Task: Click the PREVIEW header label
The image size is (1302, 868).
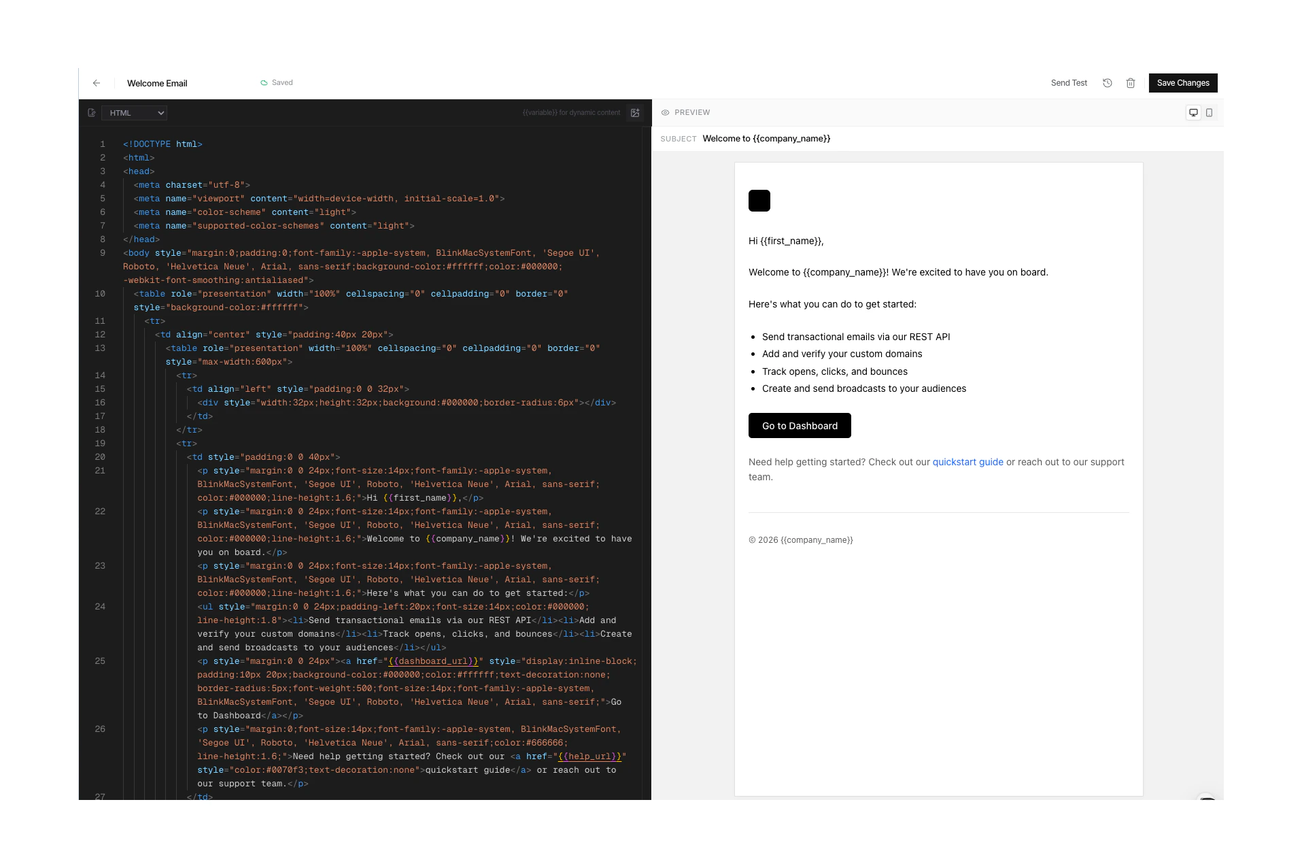Action: coord(692,113)
